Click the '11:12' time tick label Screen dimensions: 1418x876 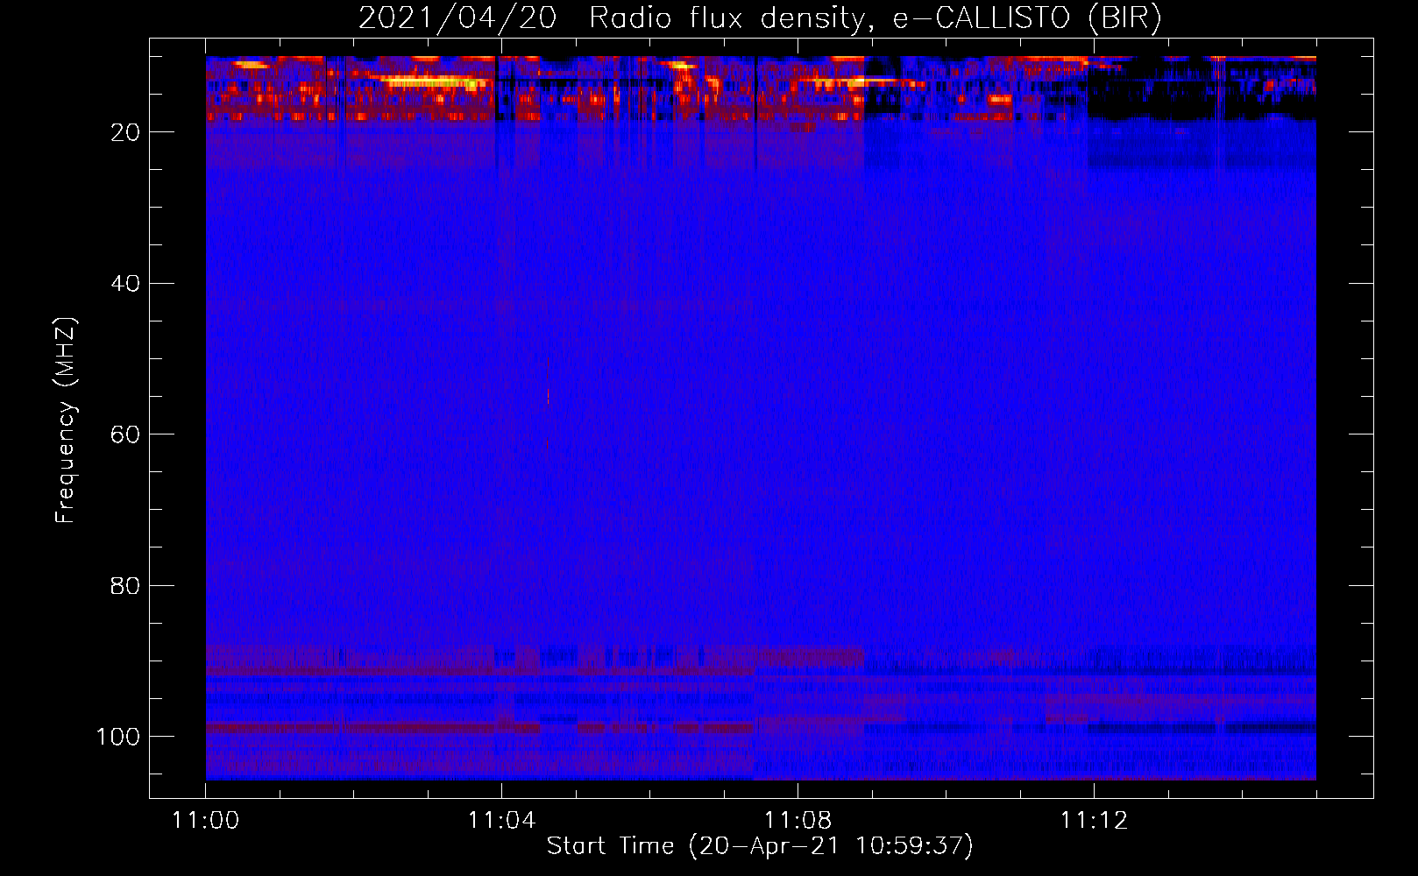[1094, 820]
